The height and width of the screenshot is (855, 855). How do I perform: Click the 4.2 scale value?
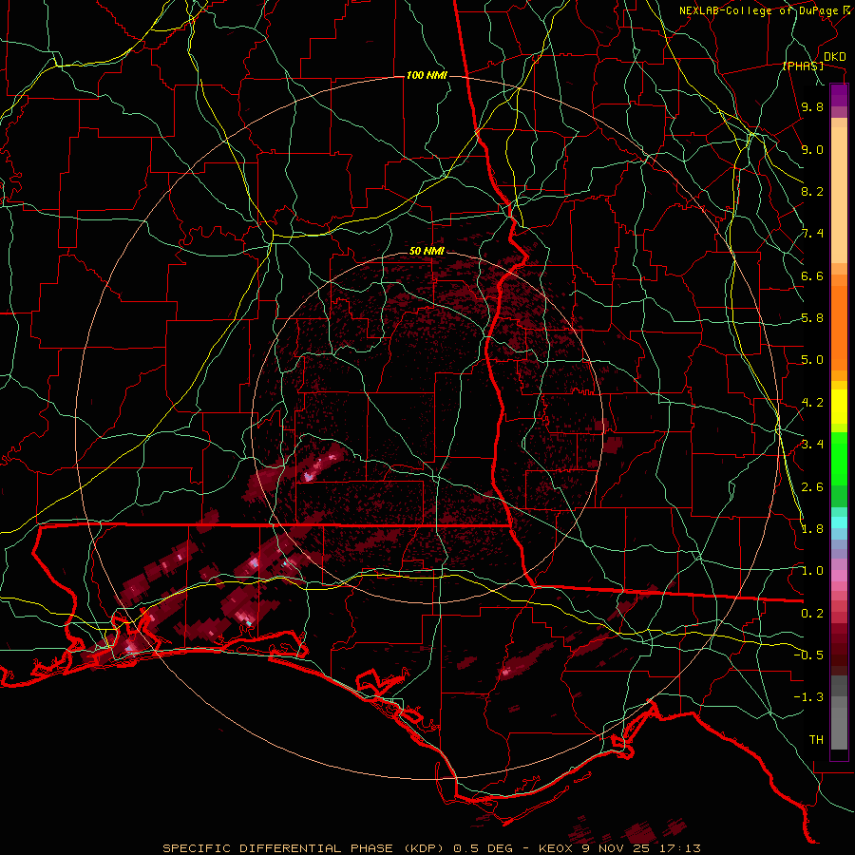[812, 403]
